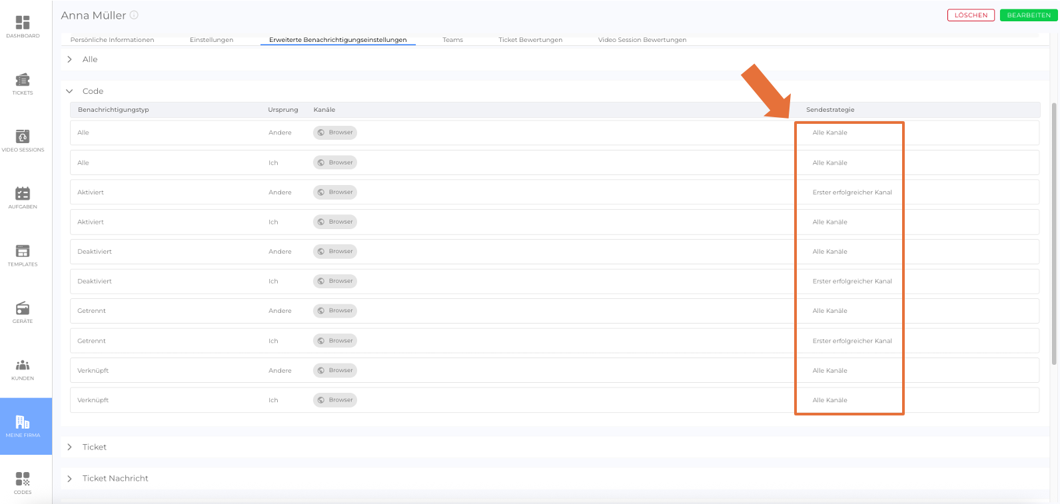Image resolution: width=1060 pixels, height=504 pixels.
Task: Click Browser channel chip in first row
Action: tap(335, 132)
